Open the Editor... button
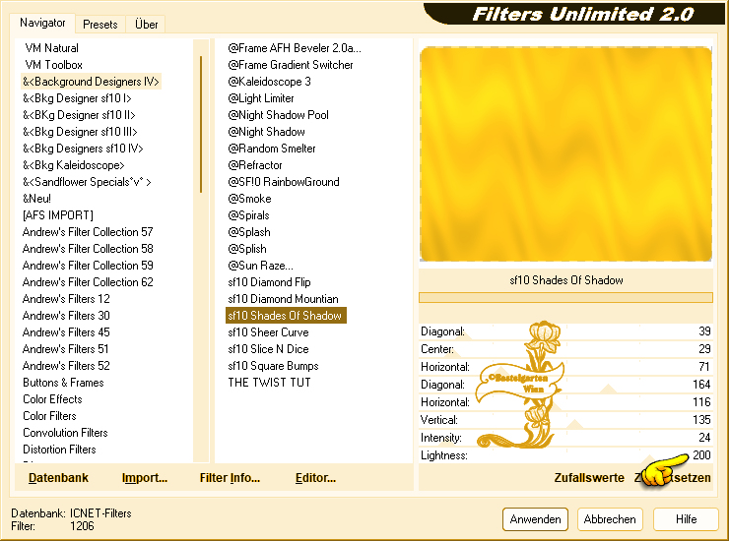 315,477
